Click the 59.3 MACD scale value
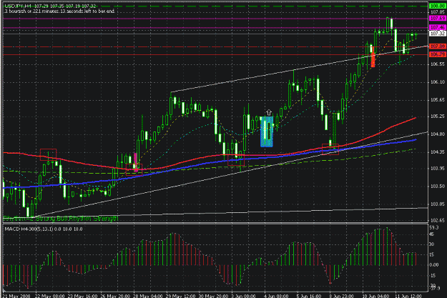The width and height of the screenshot is (447, 298). [434, 228]
